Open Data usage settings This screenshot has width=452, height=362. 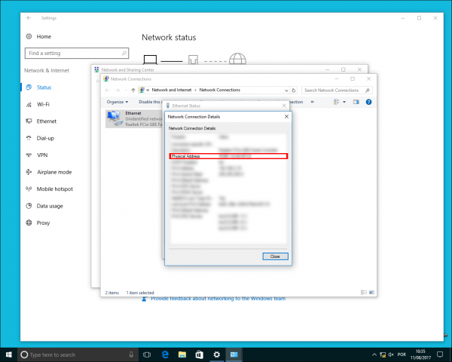tap(50, 206)
